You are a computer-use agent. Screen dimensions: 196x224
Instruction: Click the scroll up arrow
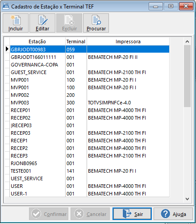[x=187, y=41]
